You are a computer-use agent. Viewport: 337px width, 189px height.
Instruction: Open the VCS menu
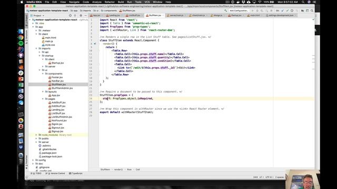[147, 2]
